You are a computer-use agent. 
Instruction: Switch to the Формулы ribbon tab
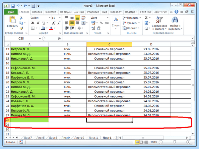(x=66, y=12)
